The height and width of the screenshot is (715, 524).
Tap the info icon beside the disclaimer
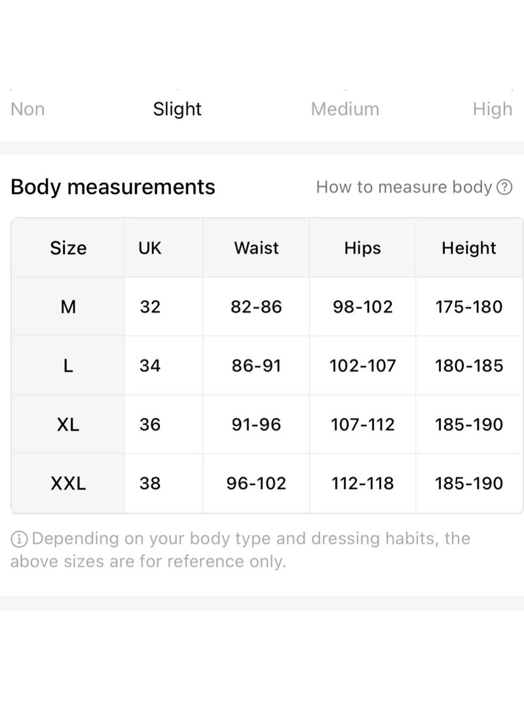pyautogui.click(x=19, y=539)
